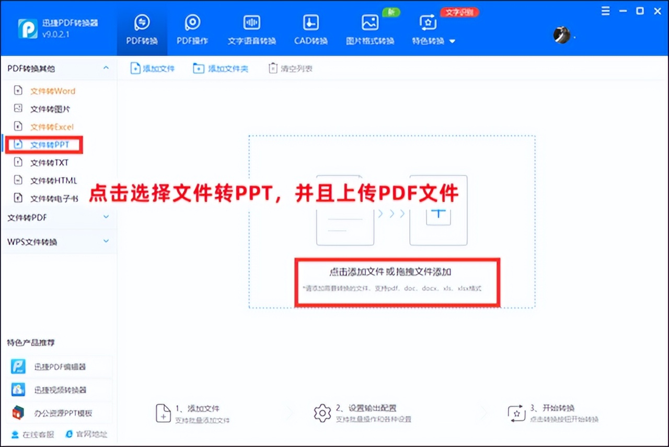Click the 办公资源PPT模板 app icon
The width and height of the screenshot is (669, 447).
click(19, 413)
